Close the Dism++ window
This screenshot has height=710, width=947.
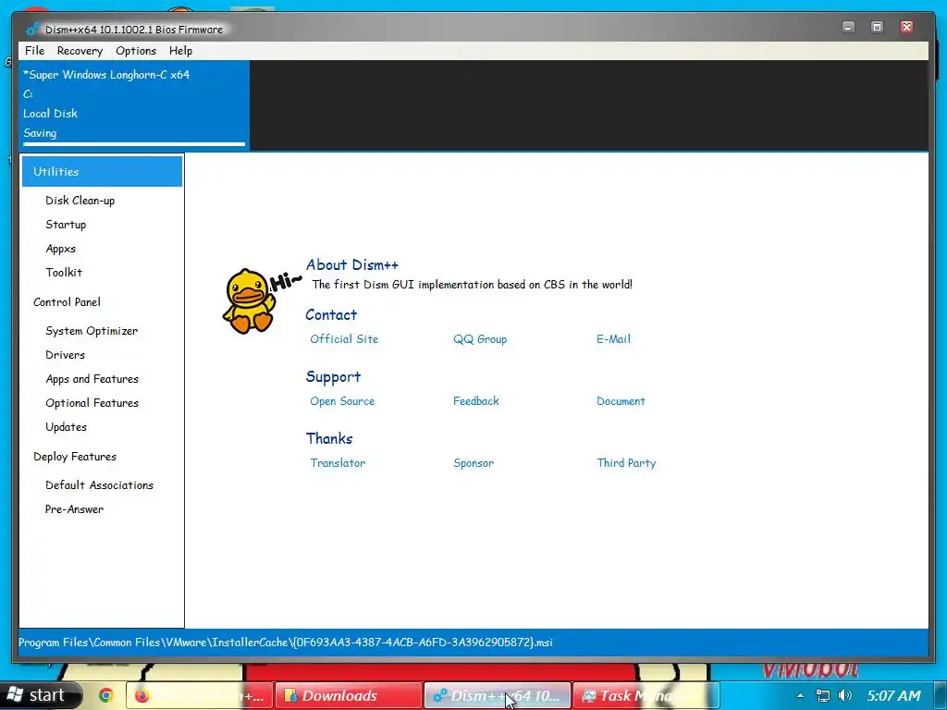(x=906, y=27)
